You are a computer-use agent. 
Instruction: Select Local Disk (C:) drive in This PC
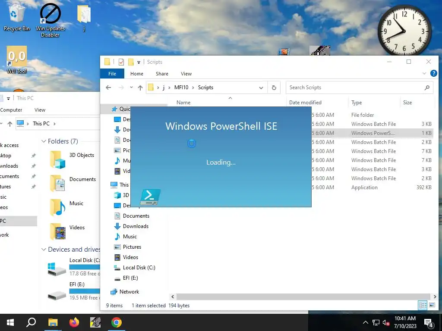[74, 267]
